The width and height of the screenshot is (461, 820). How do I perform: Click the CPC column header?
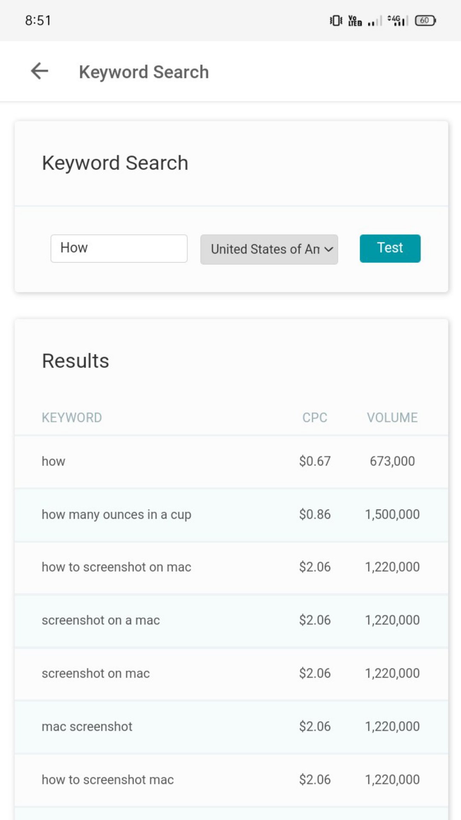click(315, 417)
